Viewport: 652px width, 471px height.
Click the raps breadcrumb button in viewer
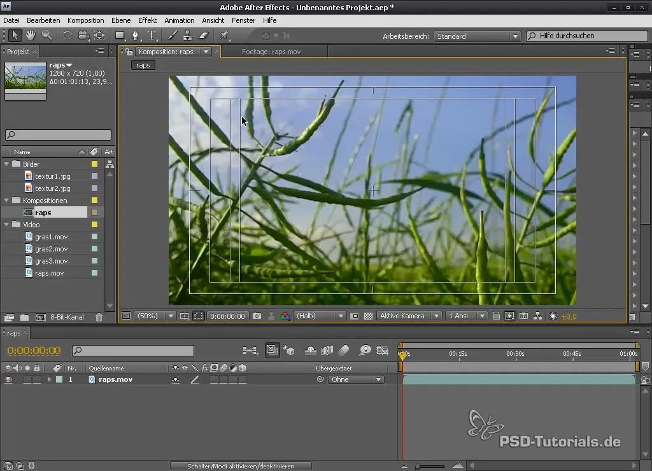tap(143, 66)
